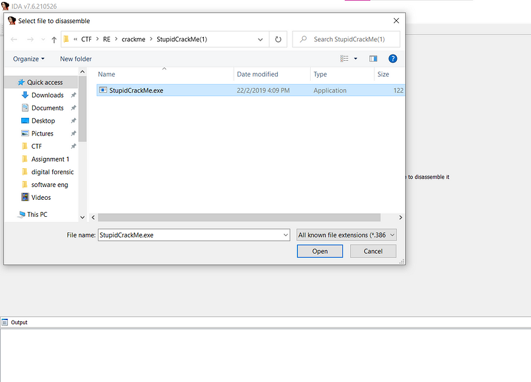Open digital forensic folder in navigation pane
The width and height of the screenshot is (531, 382).
[x=52, y=172]
